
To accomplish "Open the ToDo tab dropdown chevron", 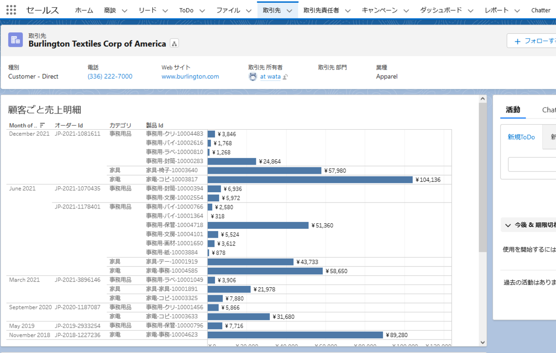I will point(202,10).
